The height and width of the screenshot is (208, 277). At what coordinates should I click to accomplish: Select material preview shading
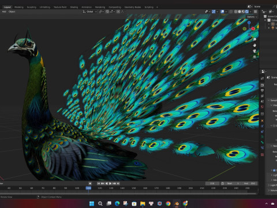[x=243, y=12]
